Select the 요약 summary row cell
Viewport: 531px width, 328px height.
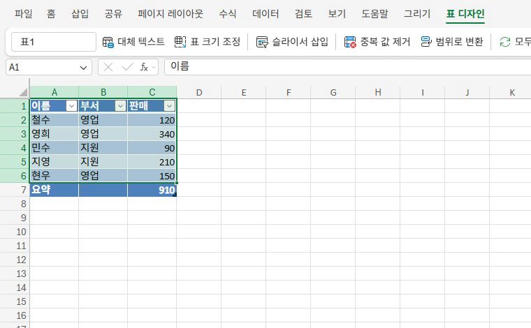pos(54,190)
